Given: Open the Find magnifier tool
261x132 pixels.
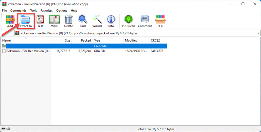Looking at the screenshot, I should [83, 21].
